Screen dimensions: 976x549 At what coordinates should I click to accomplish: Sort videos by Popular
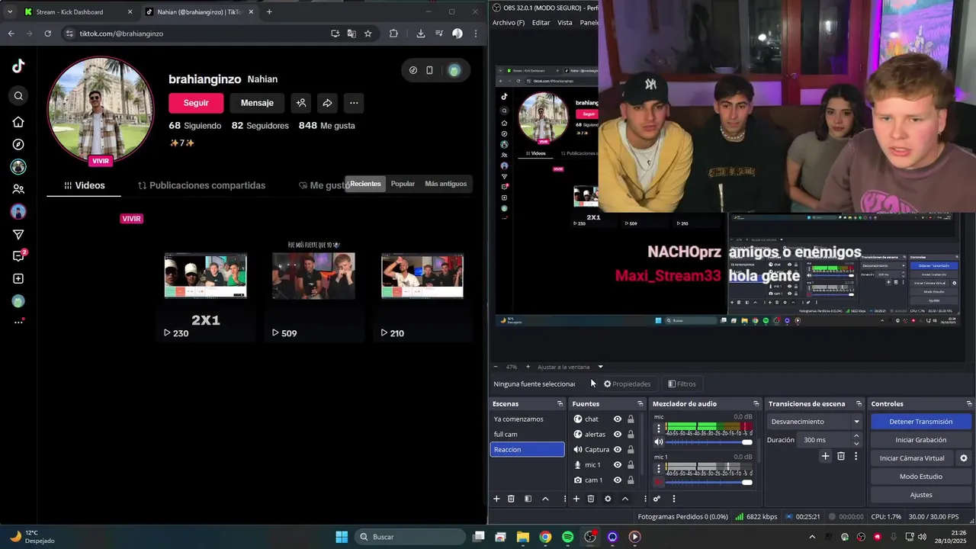pos(403,184)
